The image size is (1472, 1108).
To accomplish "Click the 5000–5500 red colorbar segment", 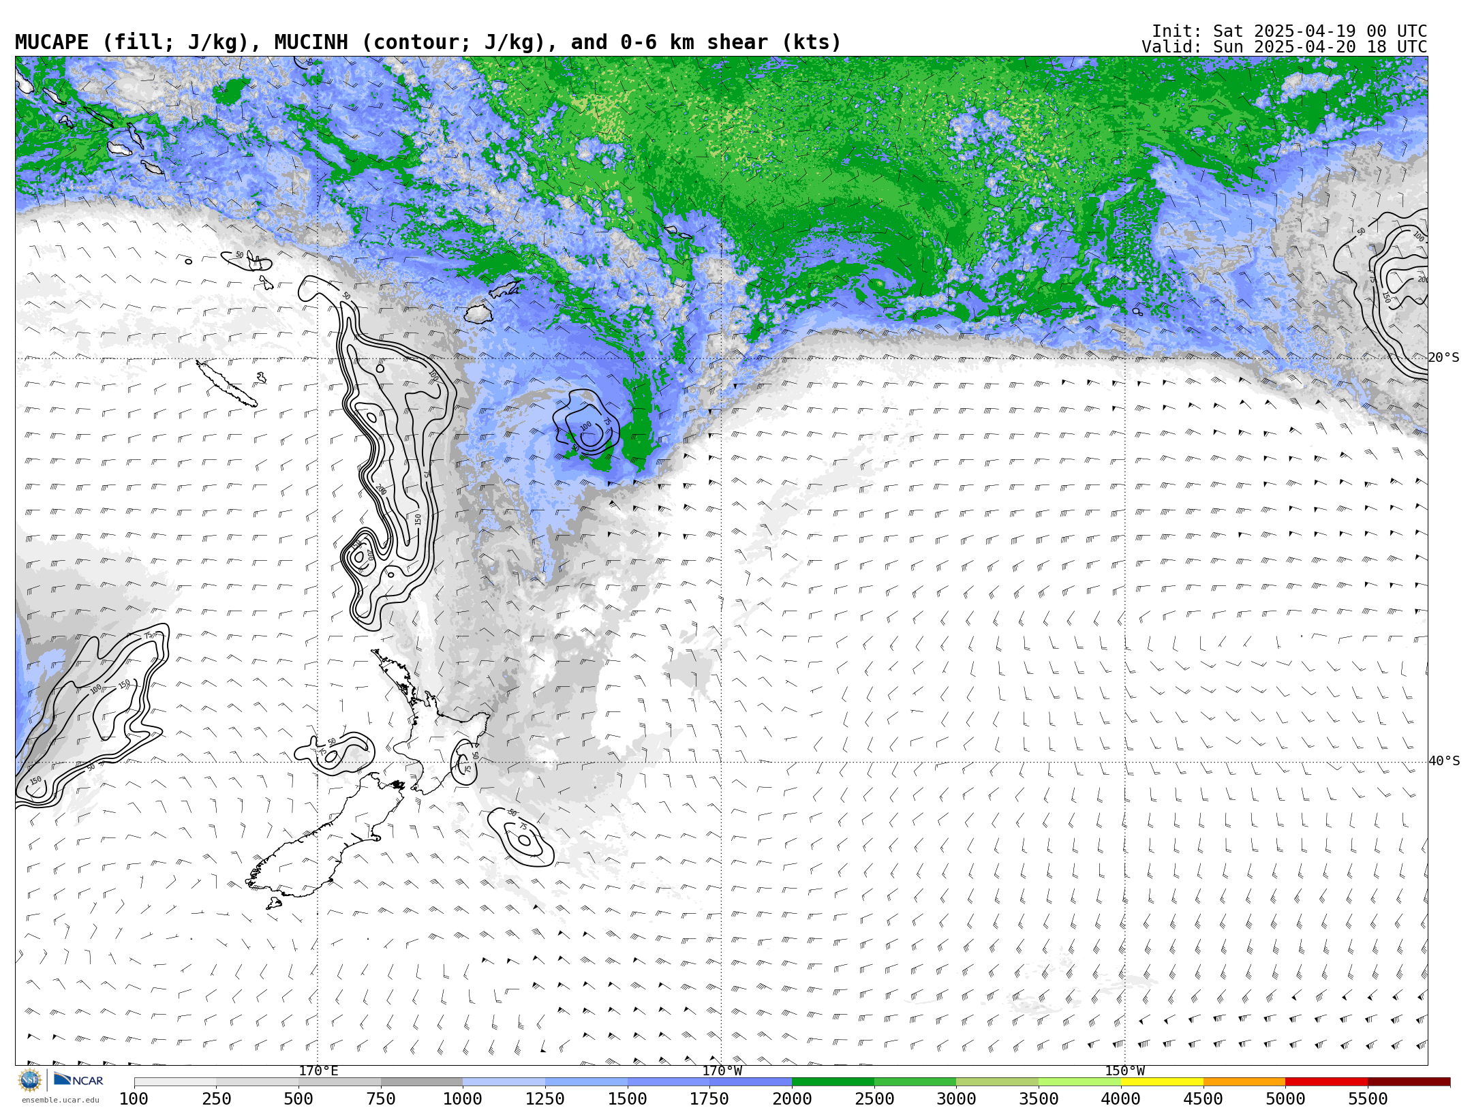I will tap(1326, 1082).
